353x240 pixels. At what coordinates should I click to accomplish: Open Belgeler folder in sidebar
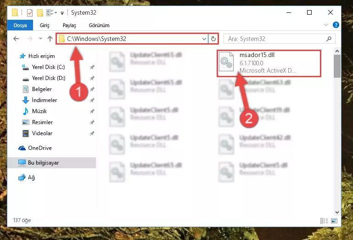[37, 89]
